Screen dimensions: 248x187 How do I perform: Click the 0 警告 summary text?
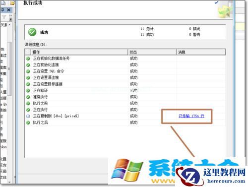[194, 35]
